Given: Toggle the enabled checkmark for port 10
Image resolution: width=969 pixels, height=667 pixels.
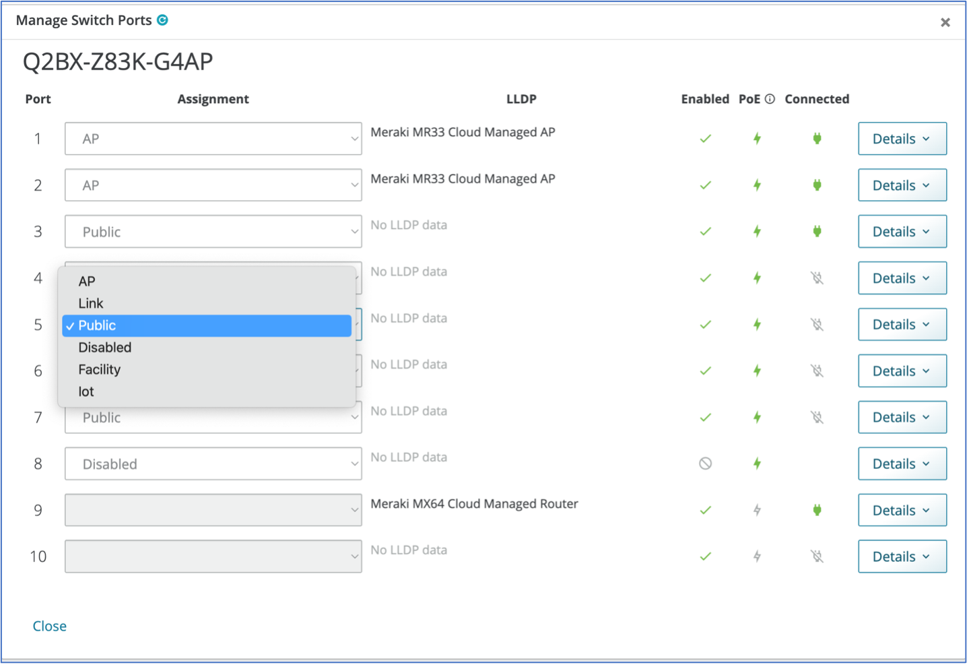Looking at the screenshot, I should [x=705, y=557].
